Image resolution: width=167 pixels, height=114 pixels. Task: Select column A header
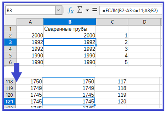[30, 22]
